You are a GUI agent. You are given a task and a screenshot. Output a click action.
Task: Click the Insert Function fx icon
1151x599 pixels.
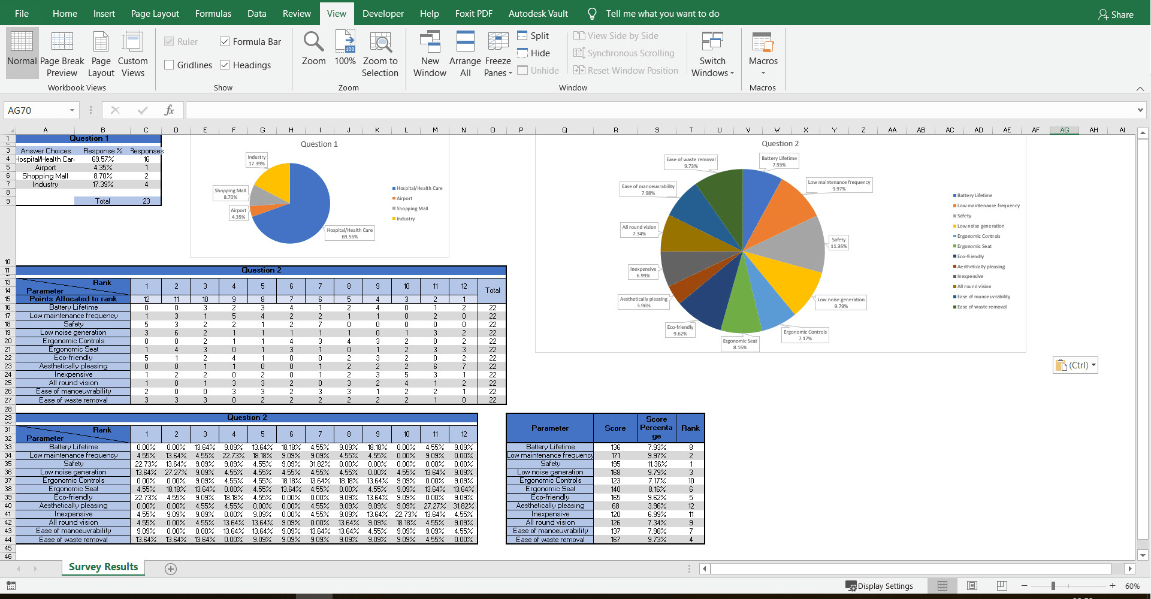click(x=169, y=110)
